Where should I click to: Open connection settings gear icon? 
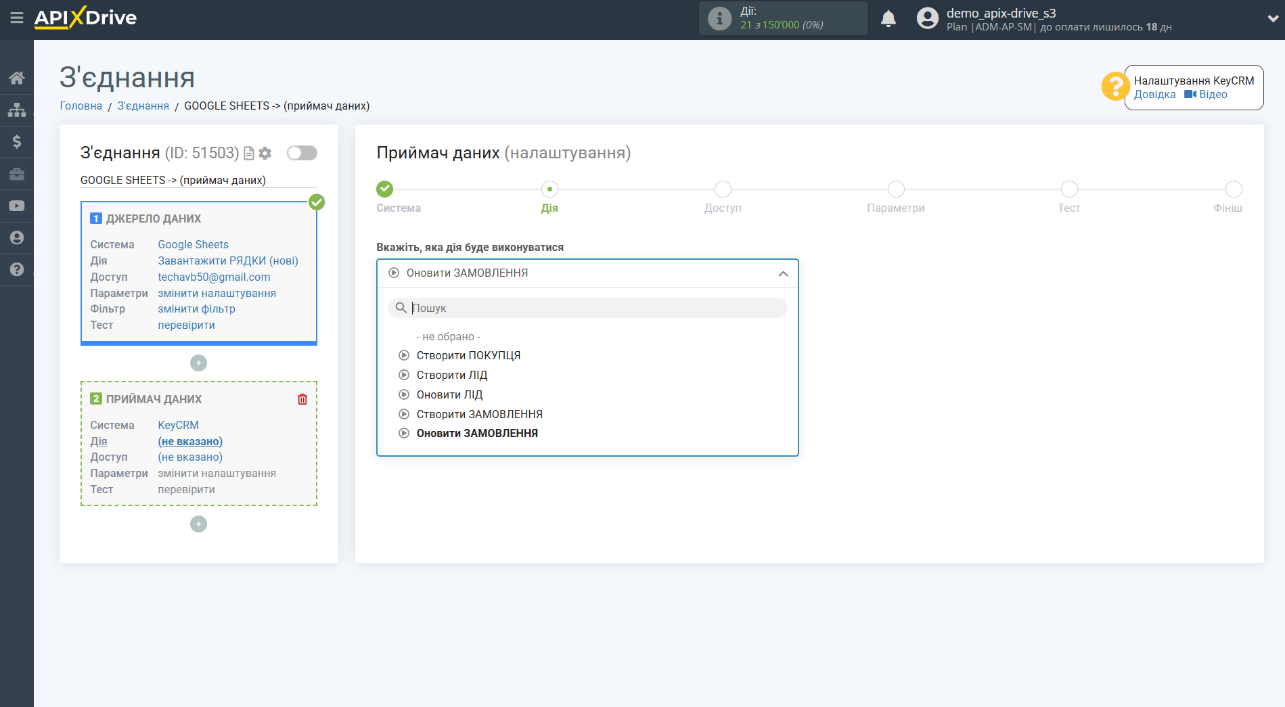(265, 154)
